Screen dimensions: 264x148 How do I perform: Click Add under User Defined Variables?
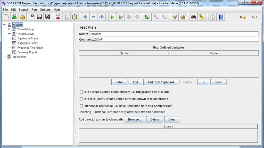[x=135, y=82]
